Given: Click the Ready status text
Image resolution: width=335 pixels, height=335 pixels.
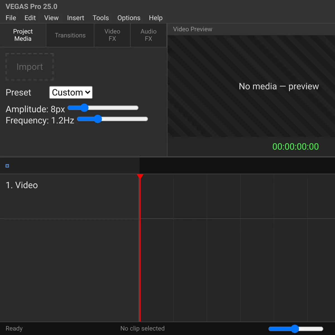Looking at the screenshot, I should [14, 329].
